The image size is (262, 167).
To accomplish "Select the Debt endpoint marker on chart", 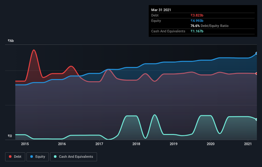I will point(257,73).
